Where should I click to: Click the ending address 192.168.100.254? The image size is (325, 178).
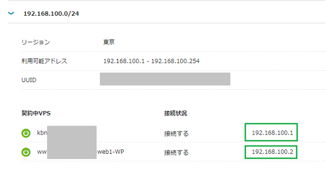click(x=175, y=61)
